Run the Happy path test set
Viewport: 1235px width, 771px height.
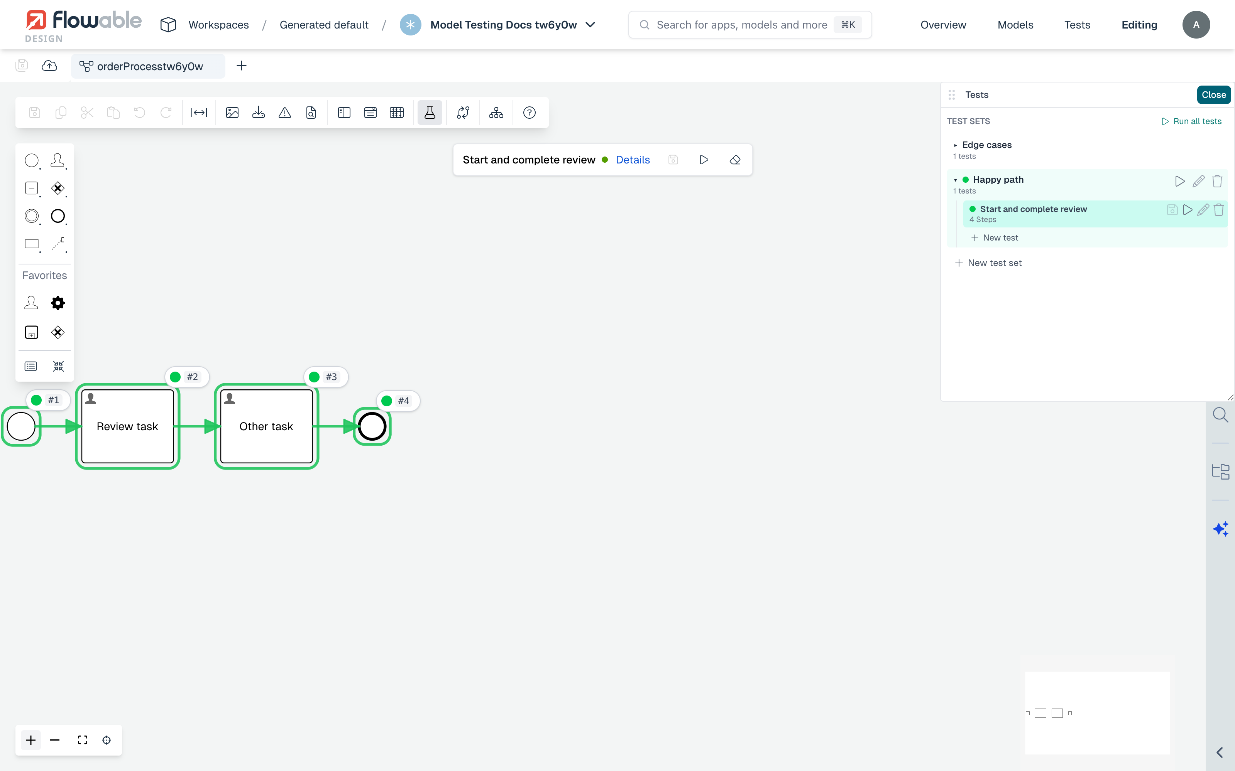pyautogui.click(x=1180, y=181)
